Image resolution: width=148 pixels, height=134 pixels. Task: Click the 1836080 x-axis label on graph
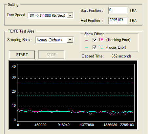pyautogui.click(x=110, y=125)
